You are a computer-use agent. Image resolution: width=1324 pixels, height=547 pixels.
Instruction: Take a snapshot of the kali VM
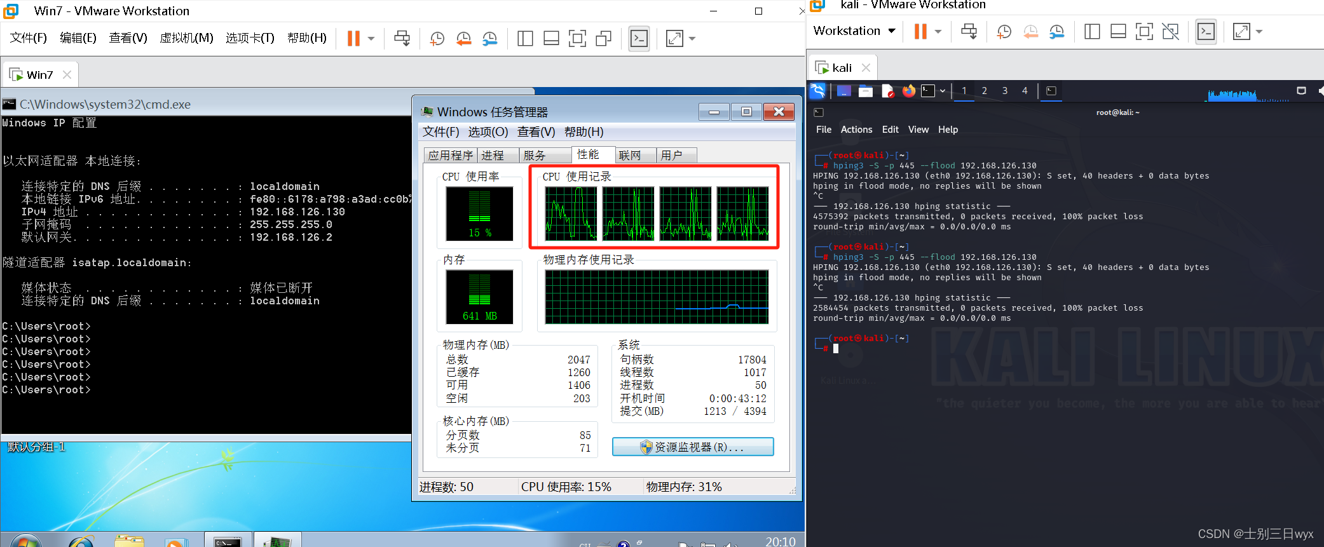1004,31
